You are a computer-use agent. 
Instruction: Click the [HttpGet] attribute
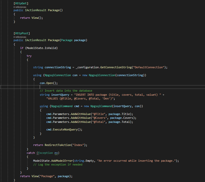pyautogui.click(x=21, y=3)
